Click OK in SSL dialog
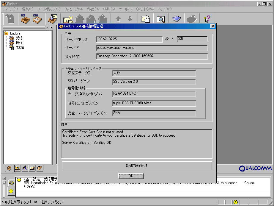This screenshot has width=274, height=206. click(131, 176)
